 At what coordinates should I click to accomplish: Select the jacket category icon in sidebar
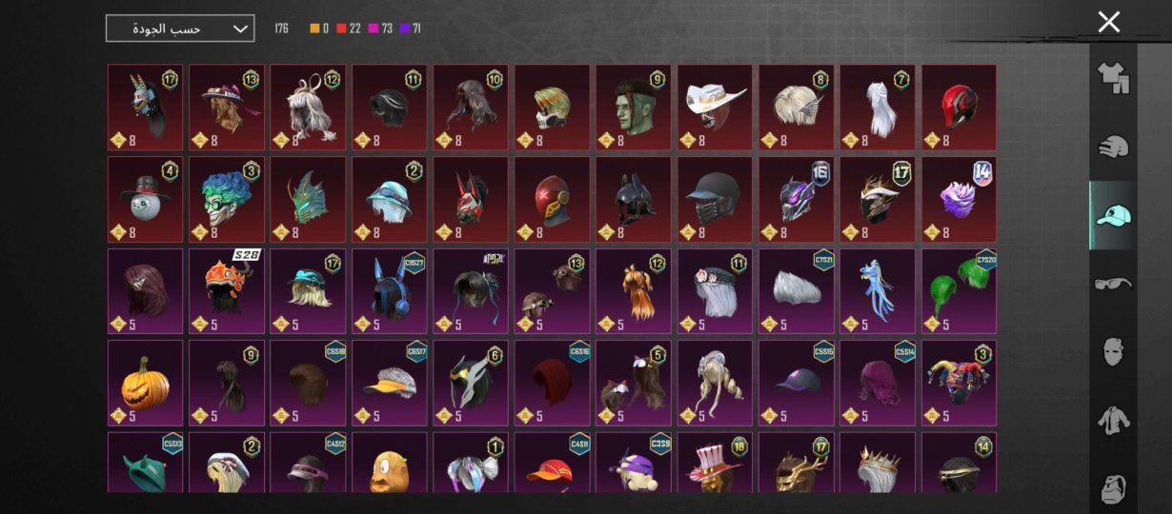click(1113, 420)
